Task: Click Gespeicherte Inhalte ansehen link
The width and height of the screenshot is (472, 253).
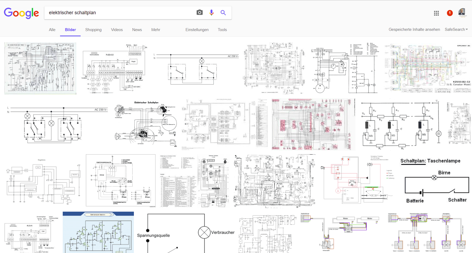Action: 414,29
